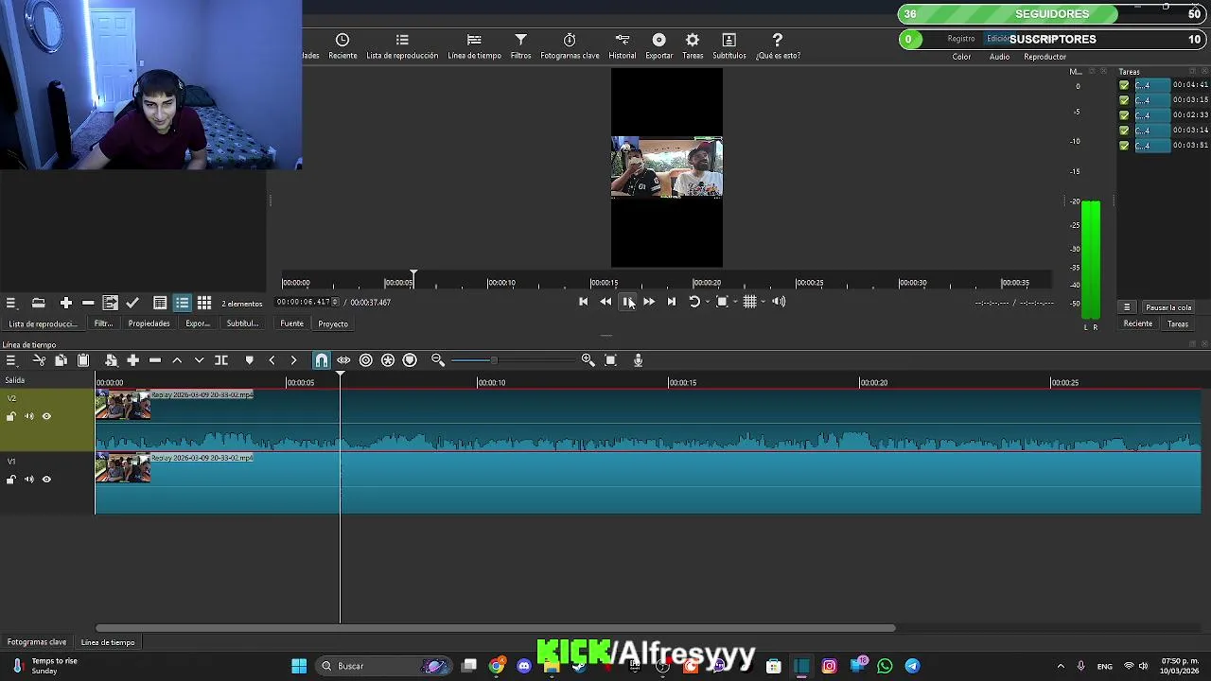Open the playlist hamburger menu
This screenshot has height=681, width=1211.
pyautogui.click(x=10, y=303)
